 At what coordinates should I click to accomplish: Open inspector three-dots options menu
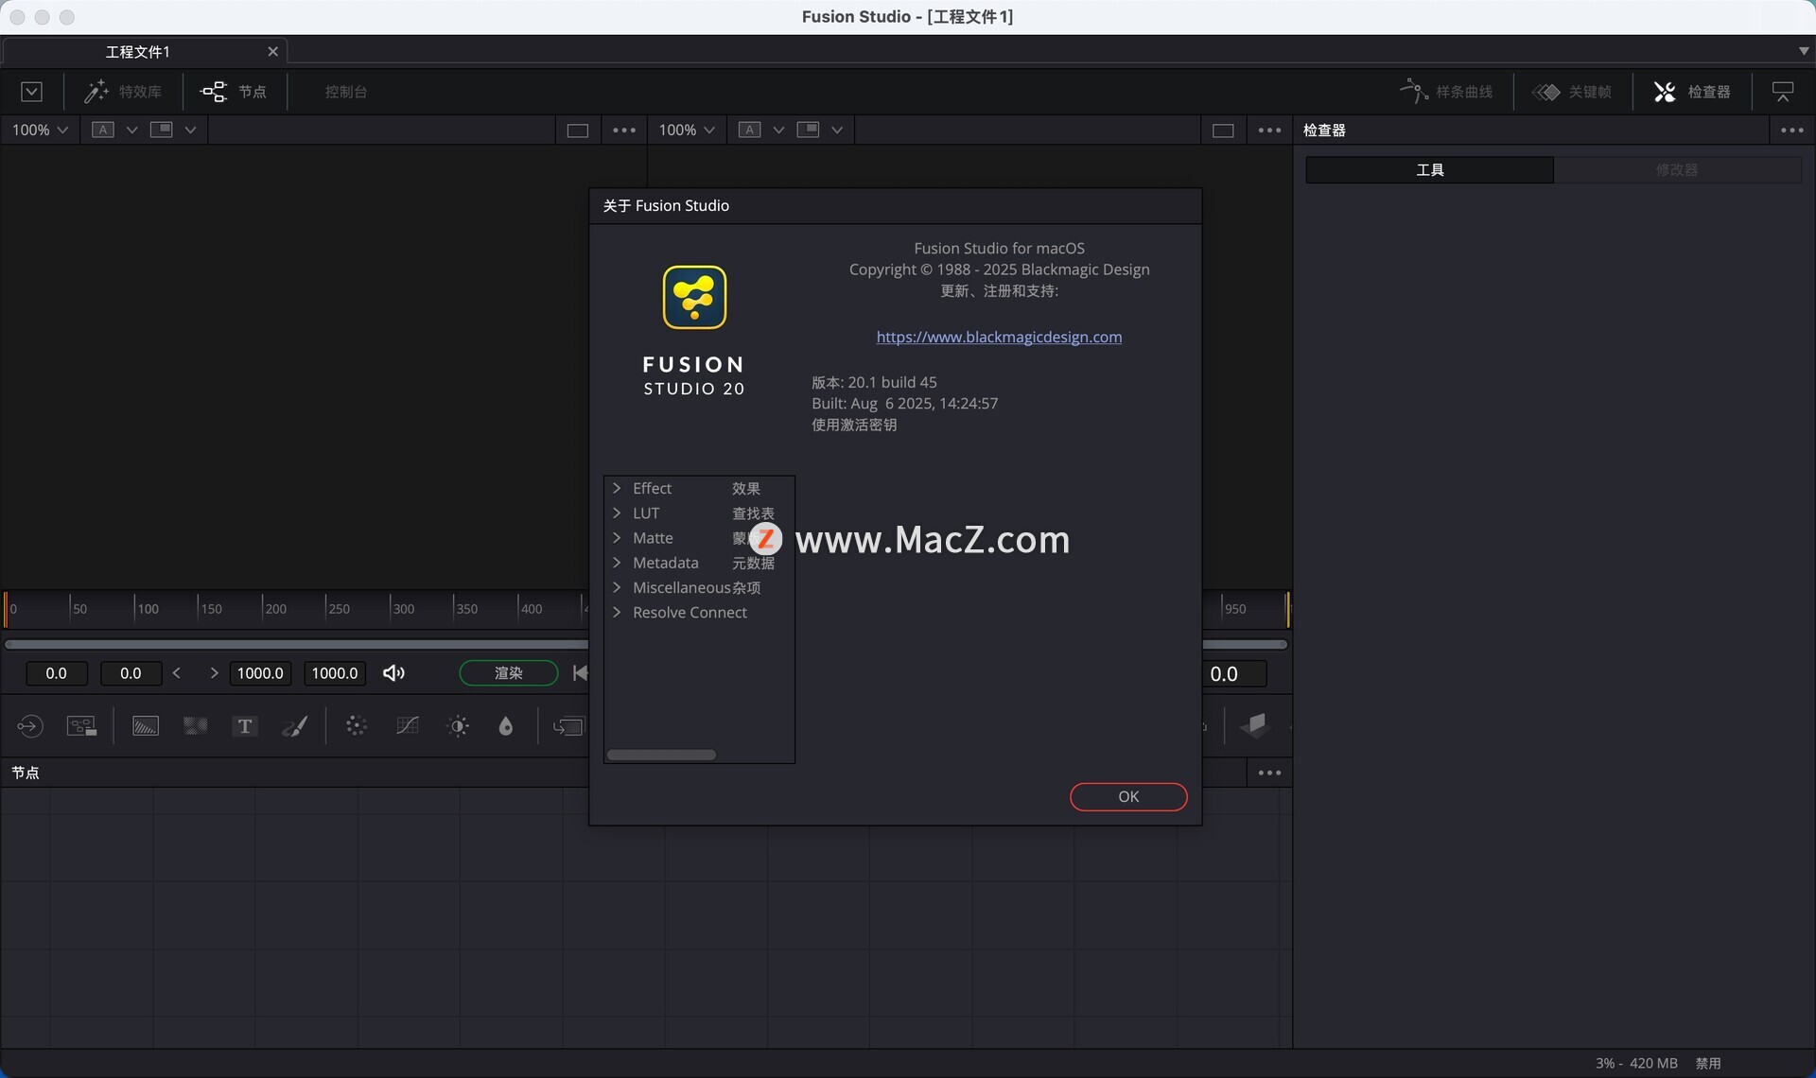click(1791, 130)
